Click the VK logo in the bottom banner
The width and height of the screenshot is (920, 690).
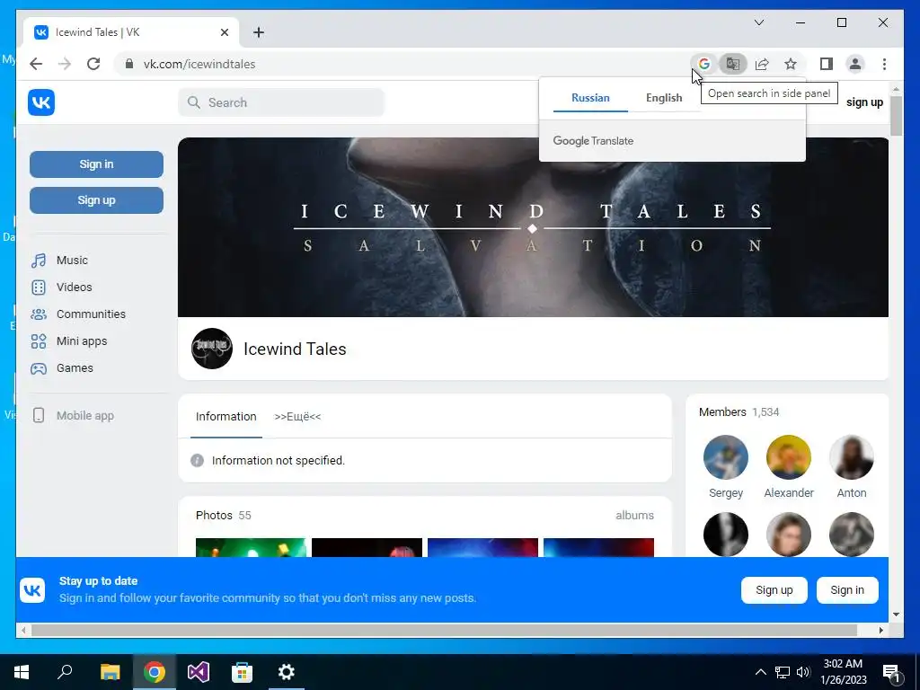pos(32,589)
